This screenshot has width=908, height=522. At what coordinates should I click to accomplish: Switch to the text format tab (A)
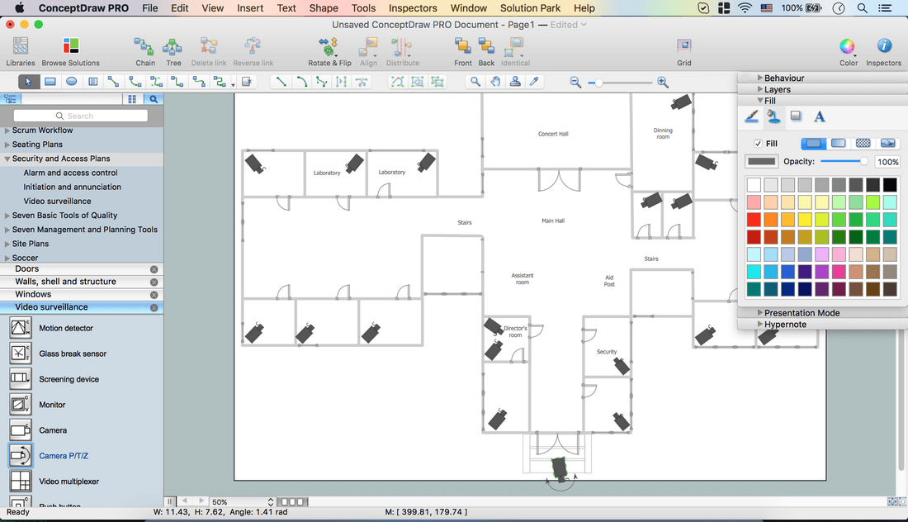[819, 116]
